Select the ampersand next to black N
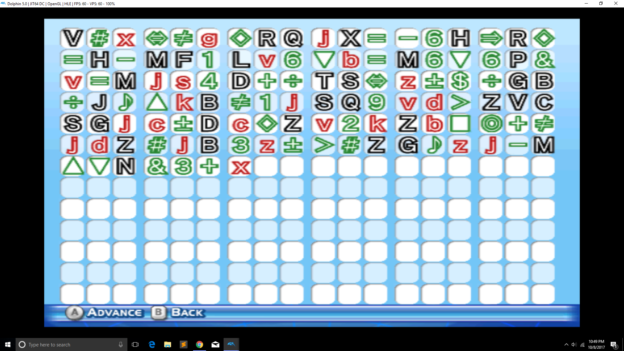Viewport: 624px width, 351px height. pyautogui.click(x=156, y=166)
